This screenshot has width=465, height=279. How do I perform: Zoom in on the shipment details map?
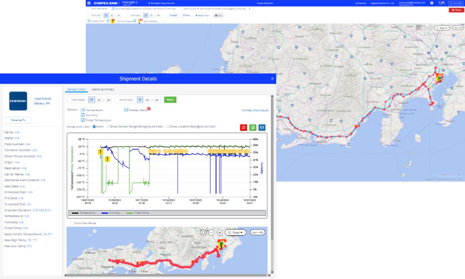[220, 233]
